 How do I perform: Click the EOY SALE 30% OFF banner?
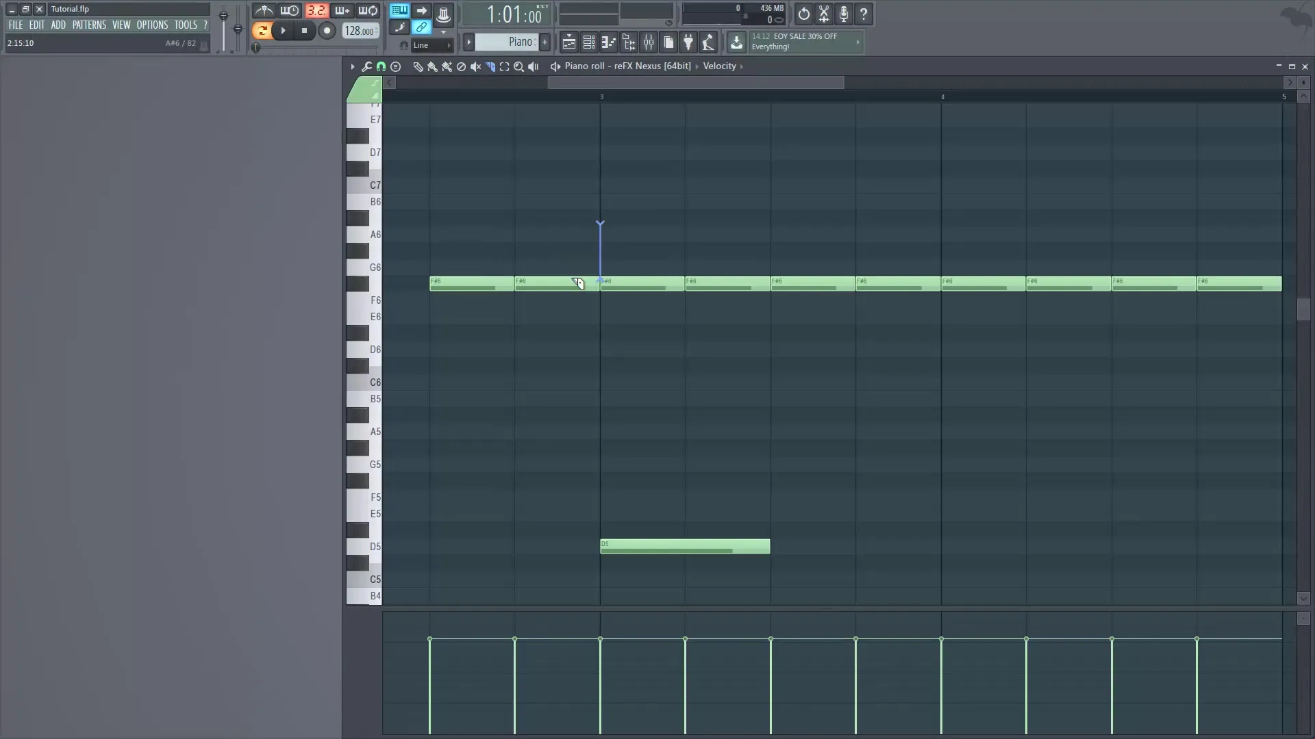[801, 42]
